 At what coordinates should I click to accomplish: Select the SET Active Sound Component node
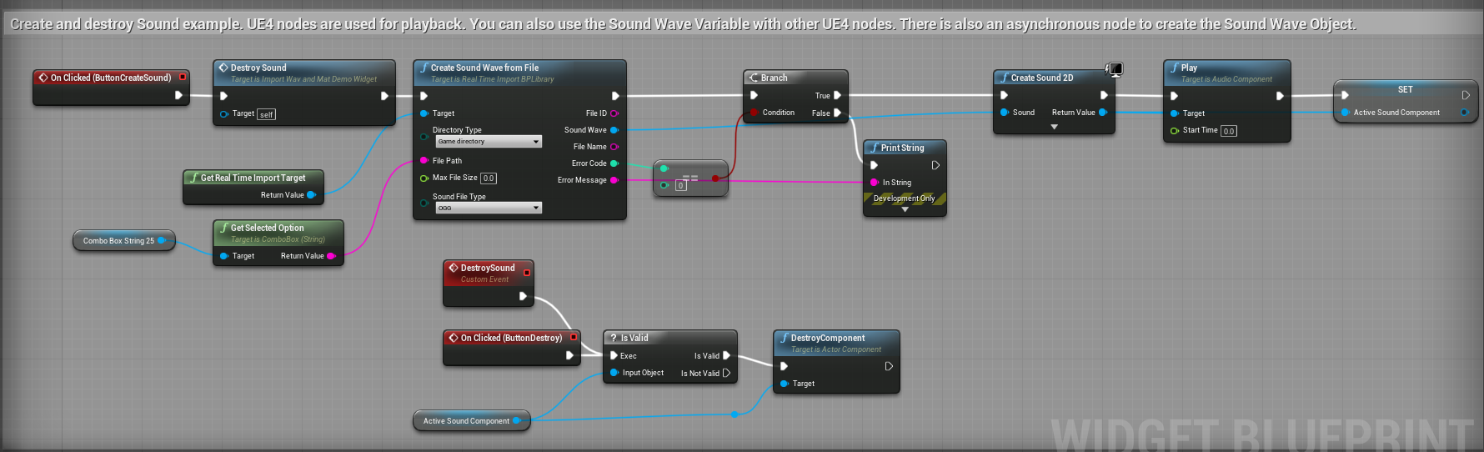(x=1405, y=90)
